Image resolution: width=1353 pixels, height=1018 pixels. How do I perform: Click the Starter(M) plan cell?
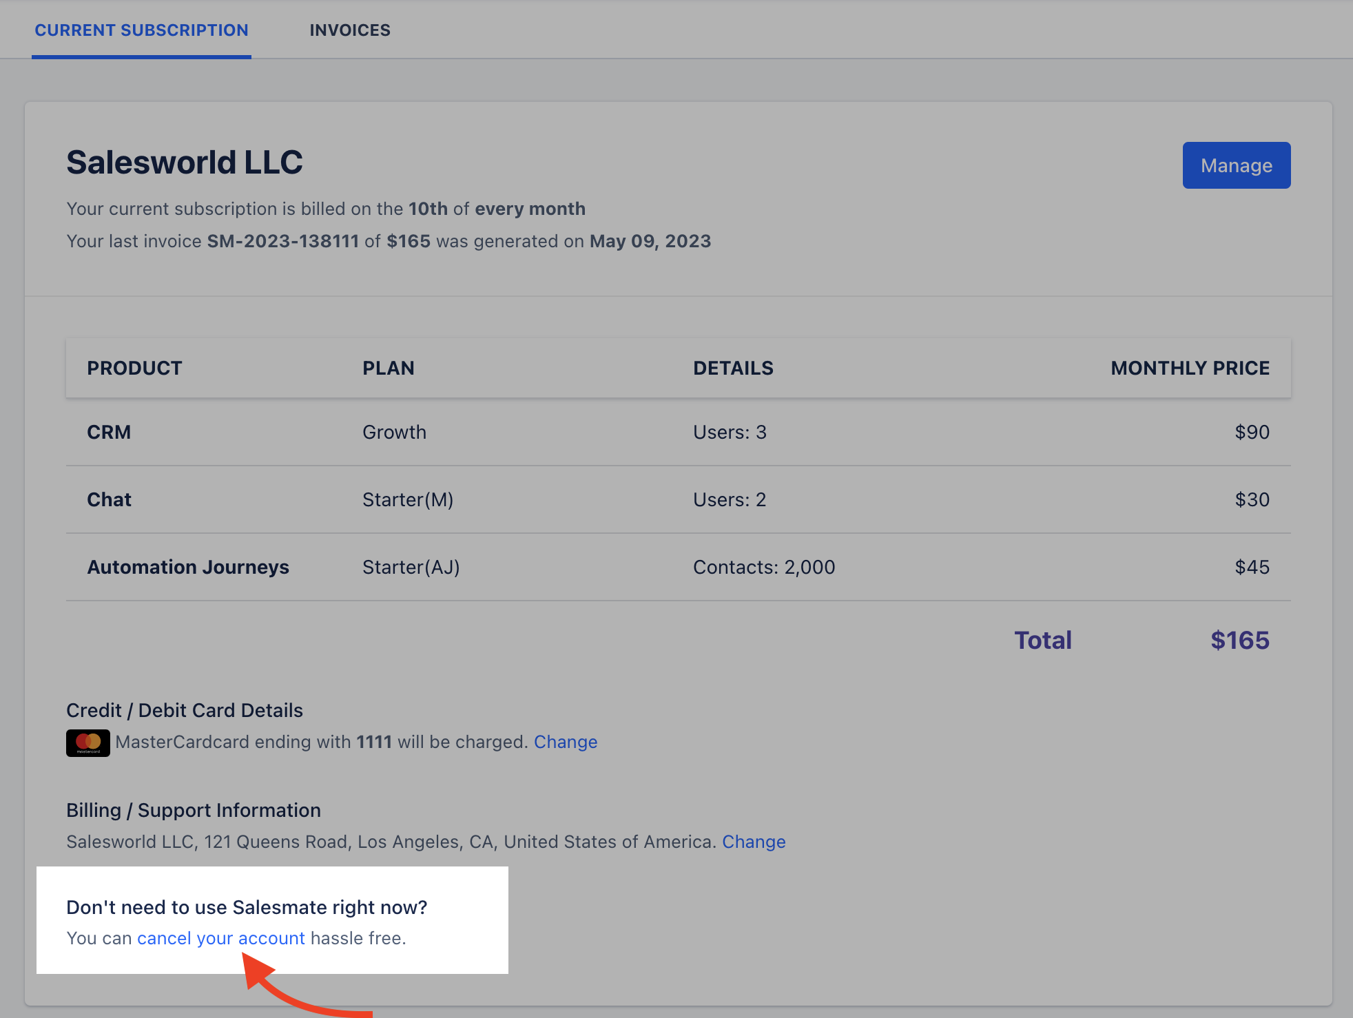pyautogui.click(x=408, y=499)
